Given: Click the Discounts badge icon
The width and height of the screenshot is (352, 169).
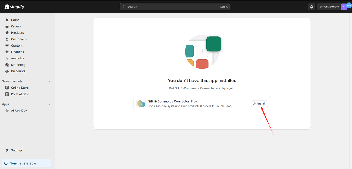Looking at the screenshot, I should [7, 71].
